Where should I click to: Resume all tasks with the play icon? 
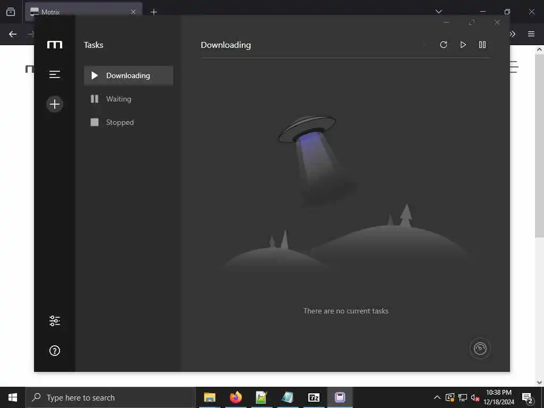(x=463, y=45)
